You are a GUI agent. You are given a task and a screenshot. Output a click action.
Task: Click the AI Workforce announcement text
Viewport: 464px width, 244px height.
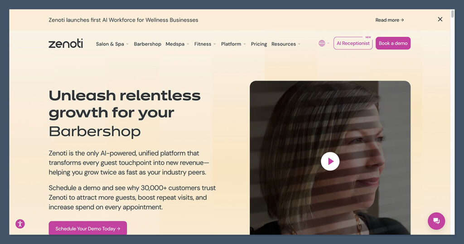tap(123, 20)
